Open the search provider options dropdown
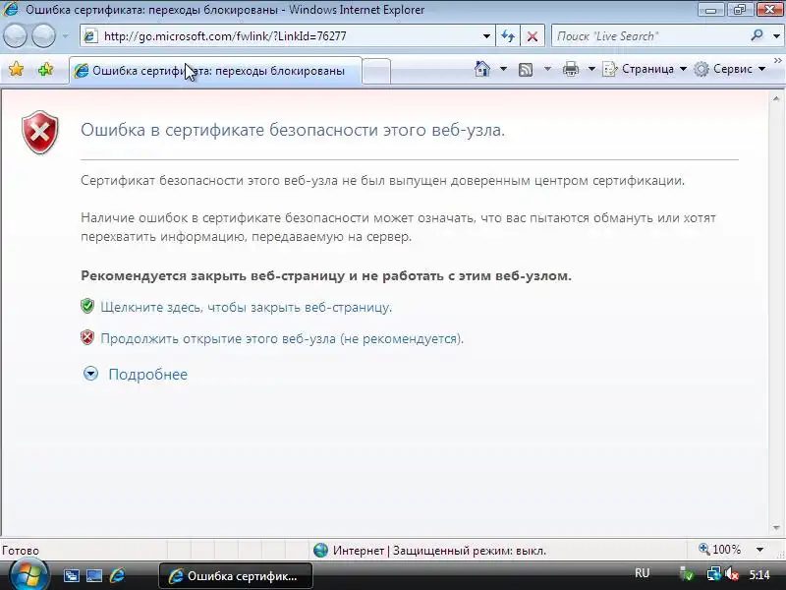786x590 pixels. (x=776, y=36)
